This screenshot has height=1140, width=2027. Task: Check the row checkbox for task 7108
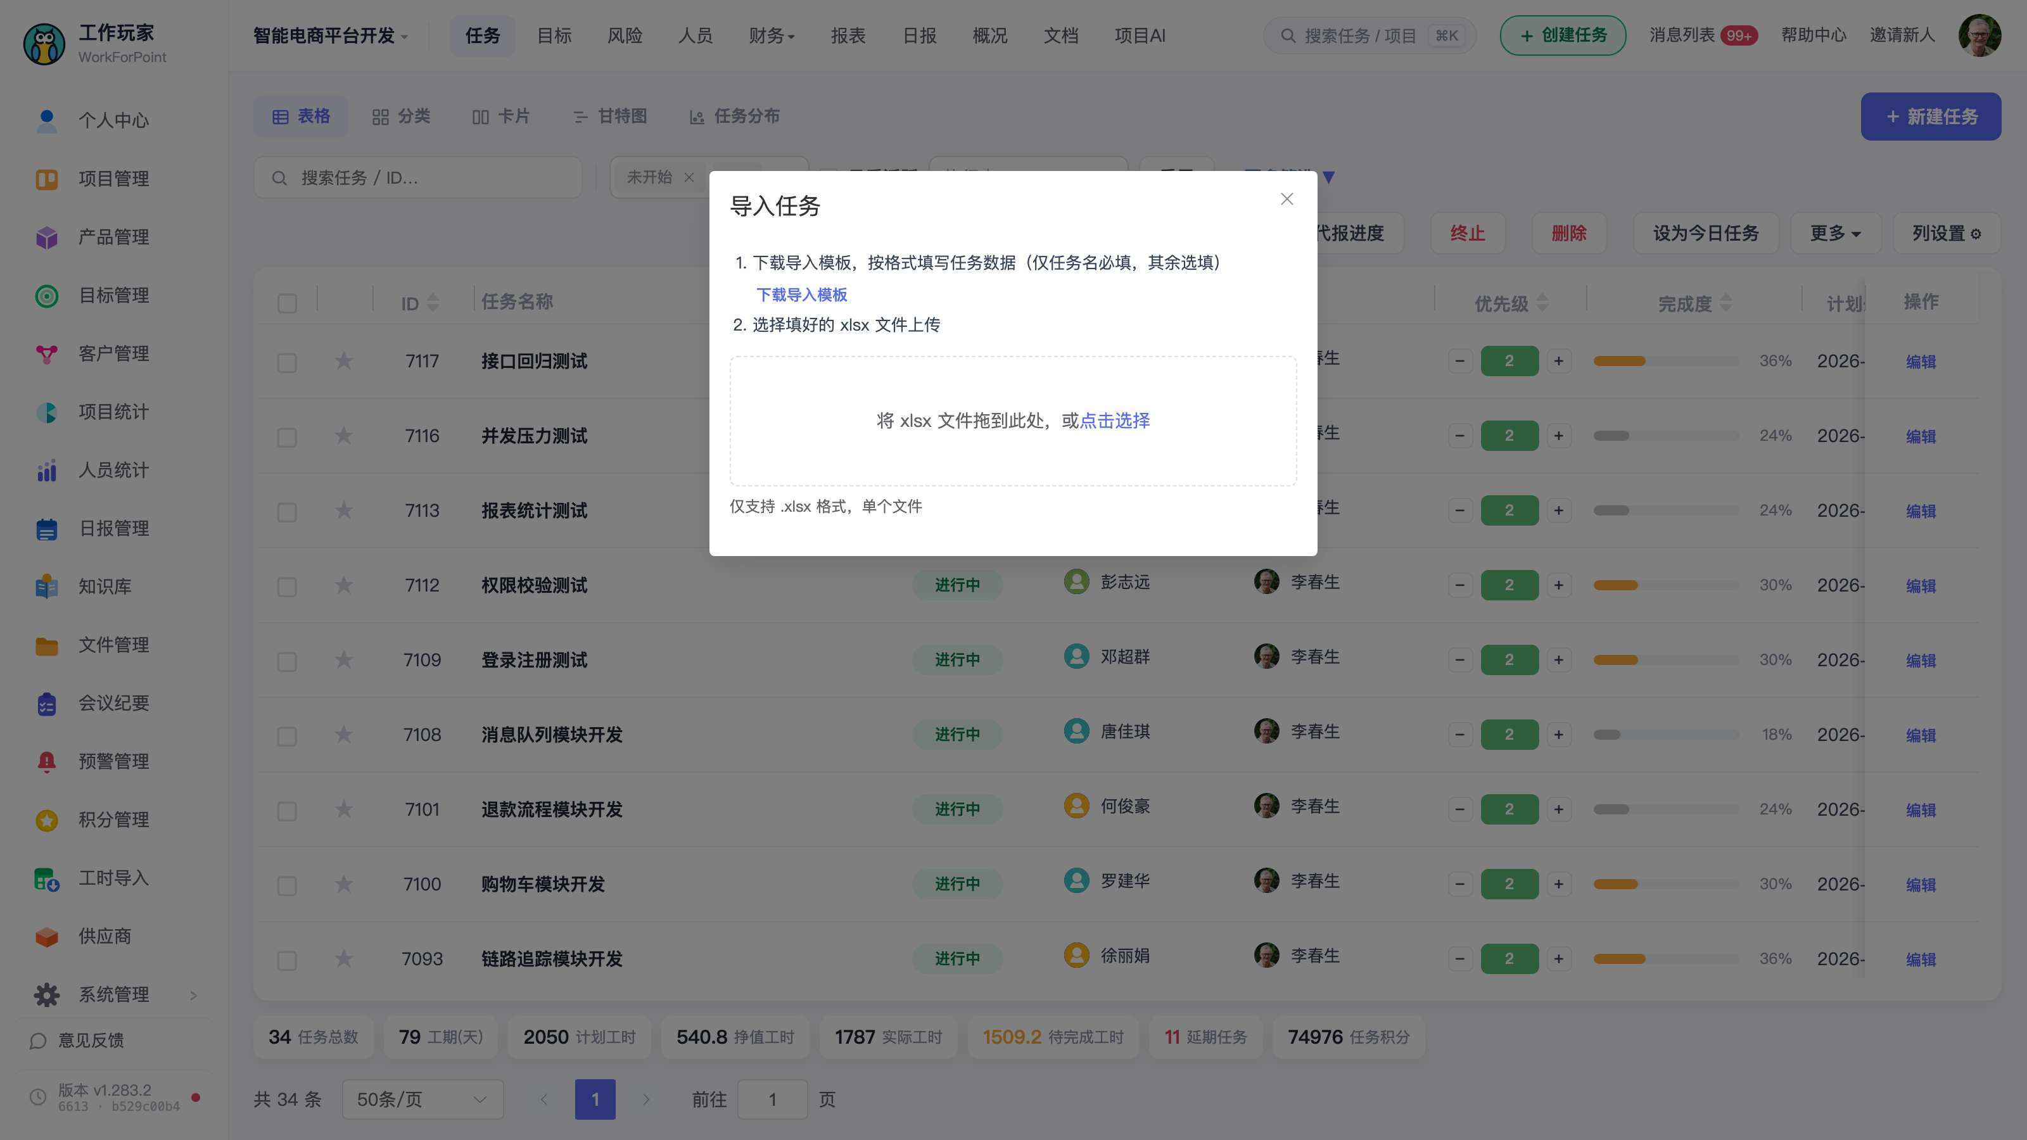pos(287,737)
